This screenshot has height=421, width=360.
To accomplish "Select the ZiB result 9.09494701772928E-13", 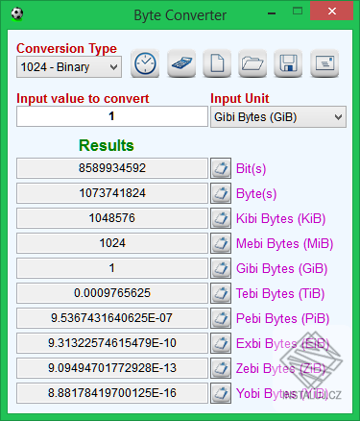I will click(x=112, y=368).
